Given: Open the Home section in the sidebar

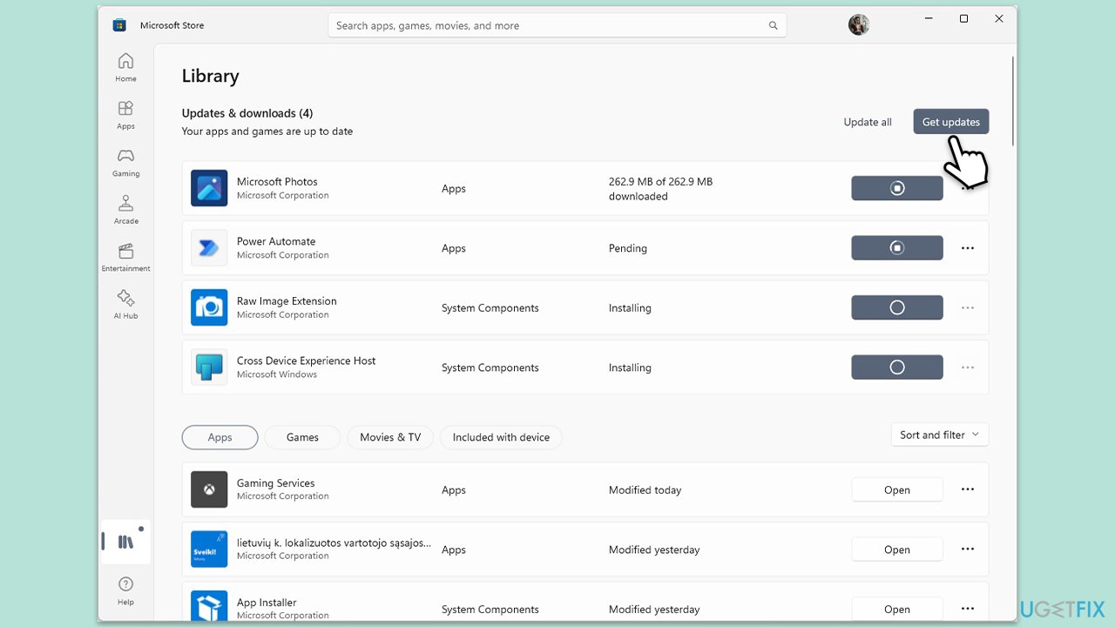Looking at the screenshot, I should click(125, 67).
